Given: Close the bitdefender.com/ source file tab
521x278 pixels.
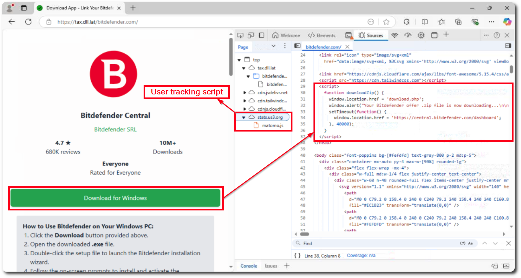Looking at the screenshot, I should pos(347,47).
